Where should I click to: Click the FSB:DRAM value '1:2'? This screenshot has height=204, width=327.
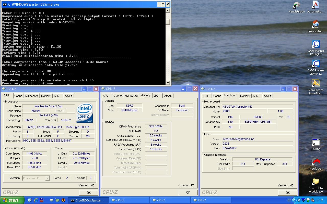[x=156, y=131]
